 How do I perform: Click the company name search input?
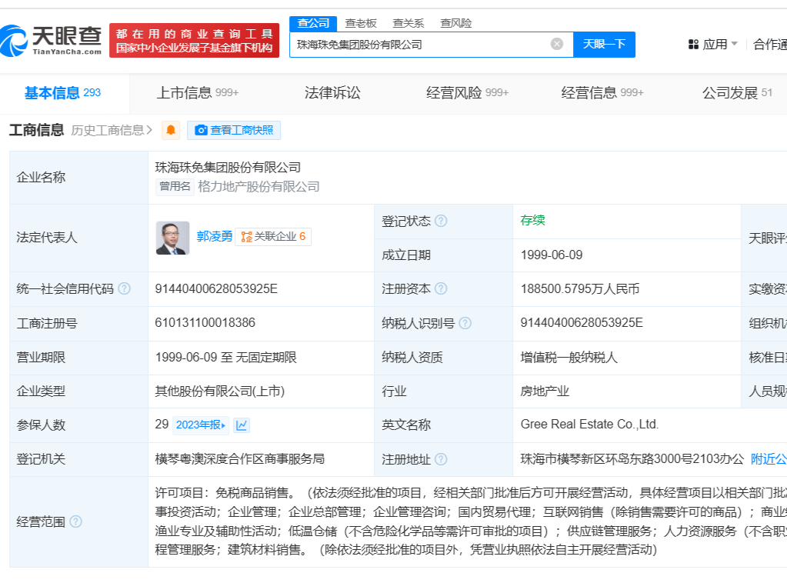coord(419,44)
